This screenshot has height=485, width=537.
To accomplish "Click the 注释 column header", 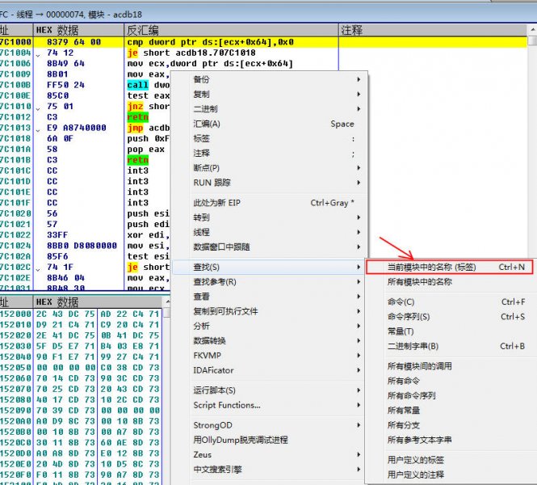I will click(433, 30).
